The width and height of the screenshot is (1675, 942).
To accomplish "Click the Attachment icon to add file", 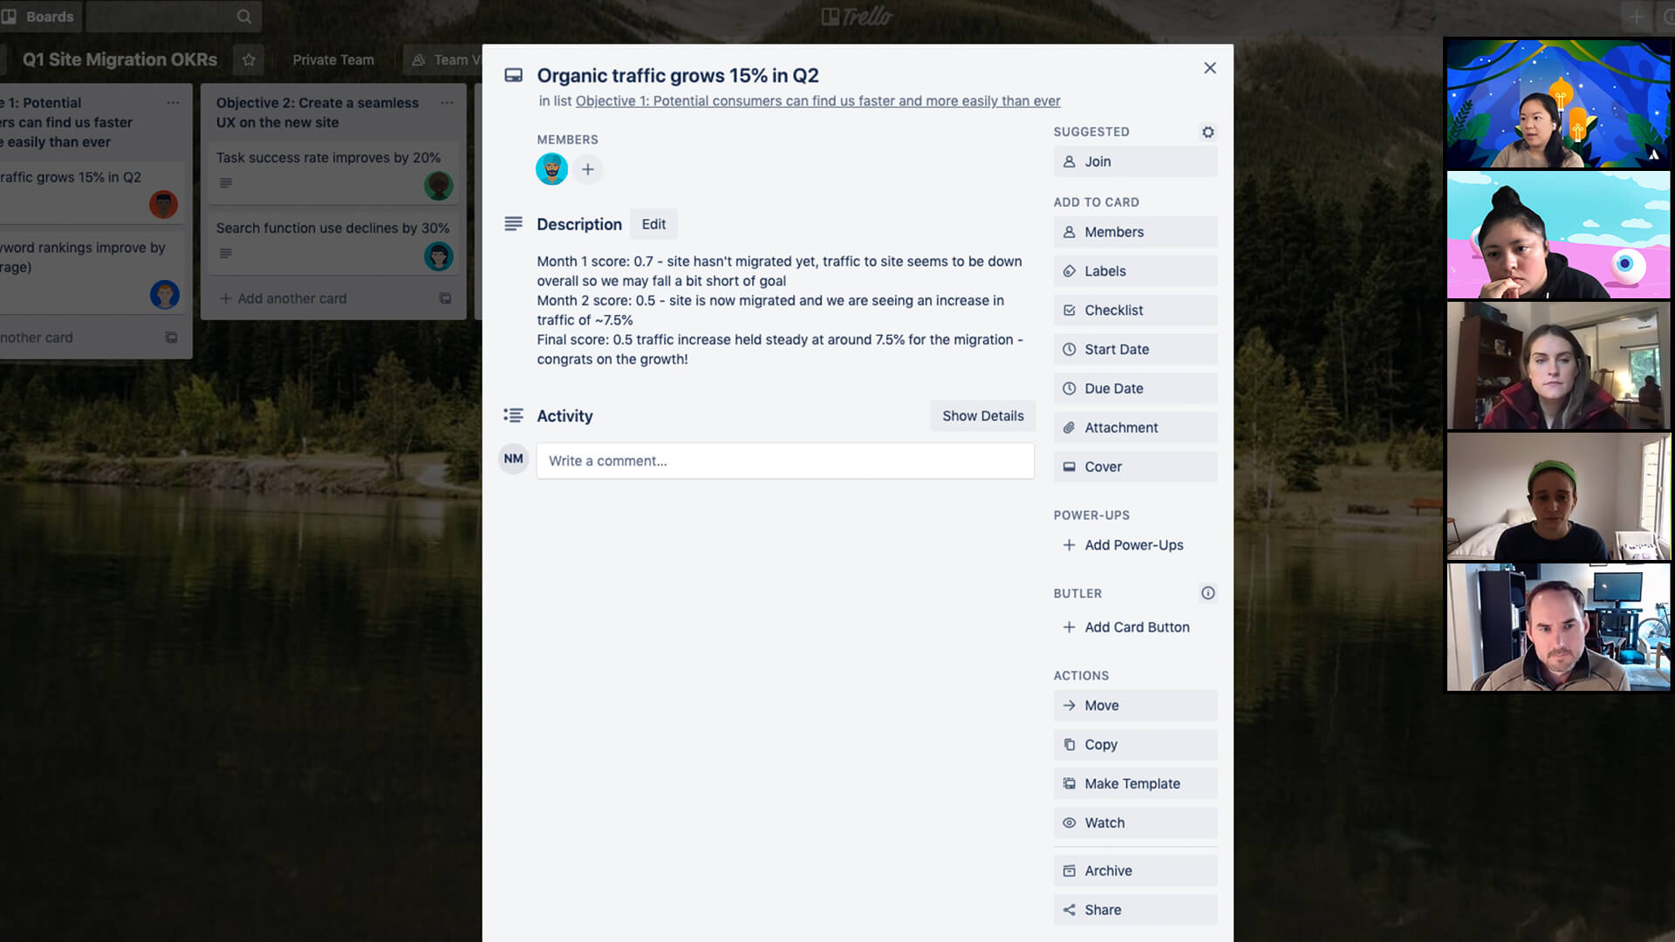I will coord(1134,427).
